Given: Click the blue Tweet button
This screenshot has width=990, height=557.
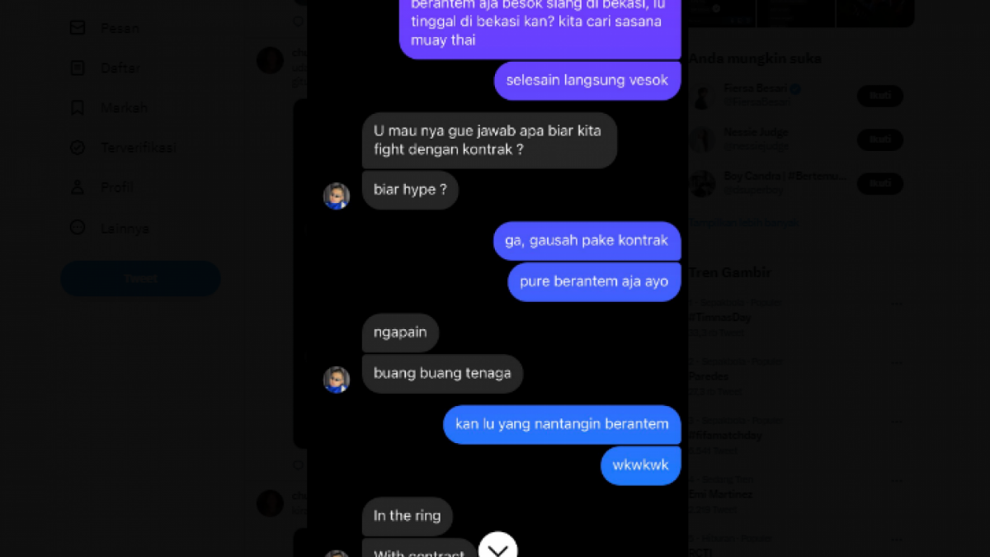Looking at the screenshot, I should [140, 279].
